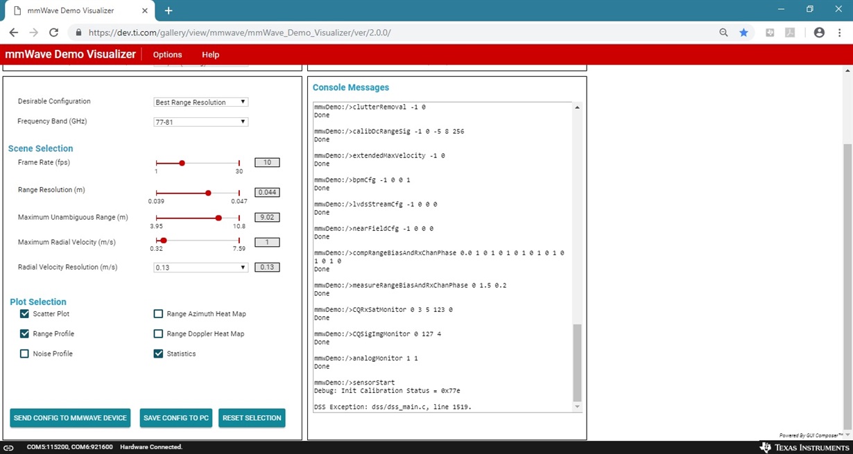Click the Range Resolution slider handle

coord(208,193)
